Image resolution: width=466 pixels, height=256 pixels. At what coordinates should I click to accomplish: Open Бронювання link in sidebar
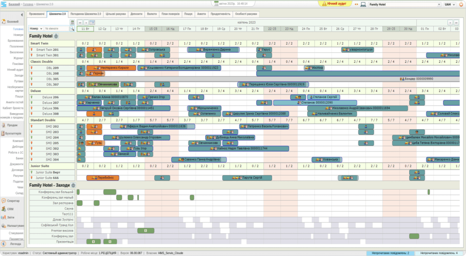pyautogui.click(x=15, y=40)
